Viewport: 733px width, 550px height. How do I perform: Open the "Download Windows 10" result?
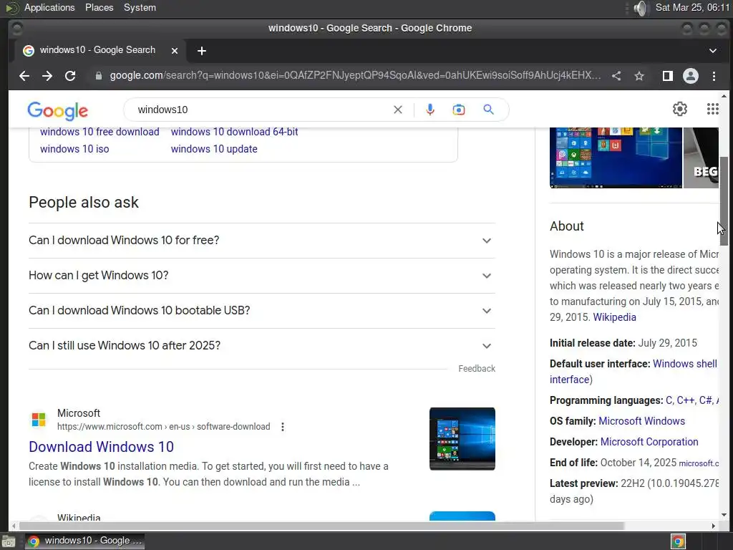[x=101, y=447]
